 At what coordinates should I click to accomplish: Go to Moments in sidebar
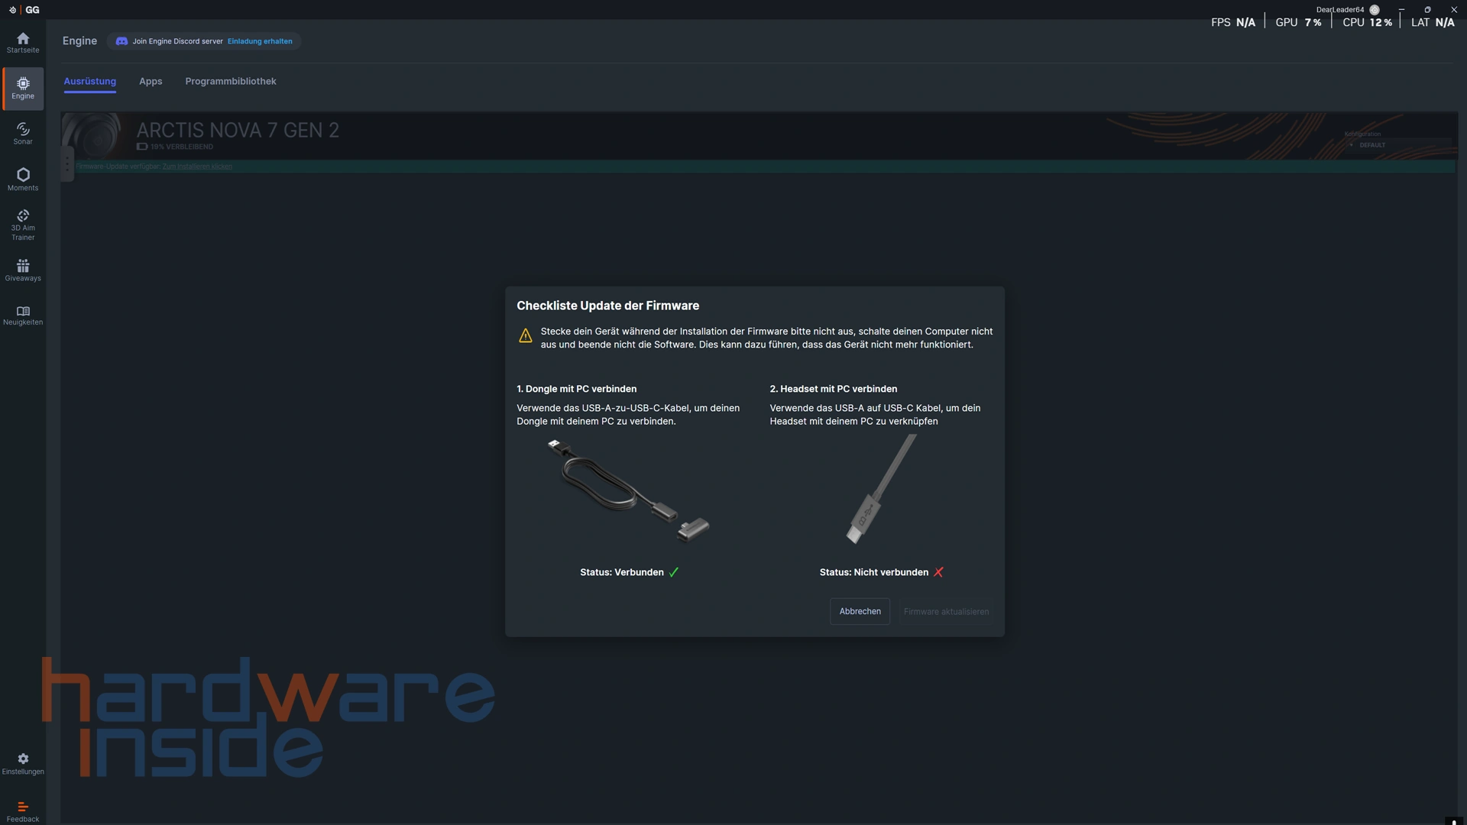point(23,179)
